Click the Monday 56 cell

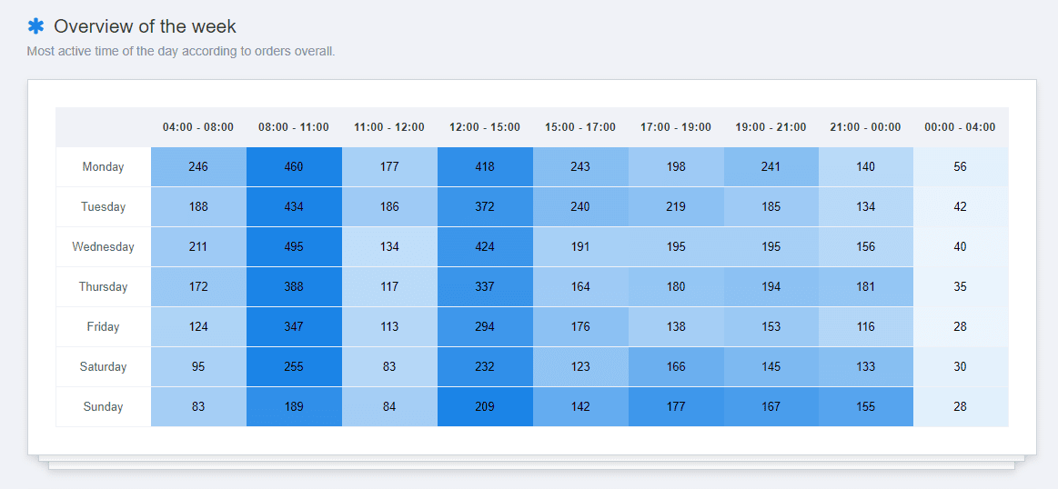pos(961,166)
